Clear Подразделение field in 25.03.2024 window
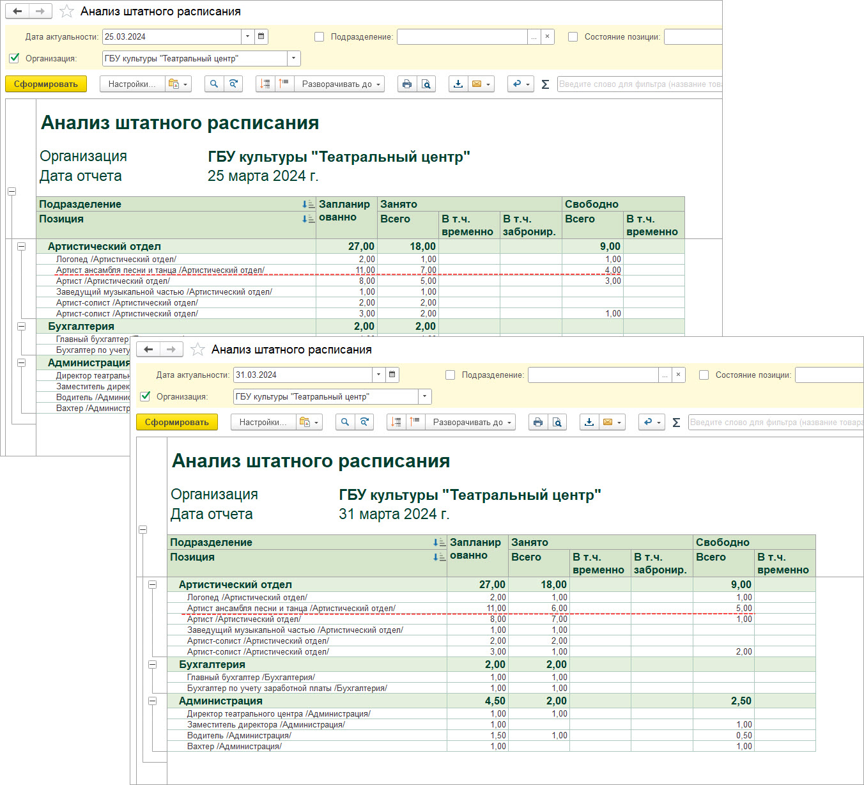The width and height of the screenshot is (864, 785). [x=548, y=37]
